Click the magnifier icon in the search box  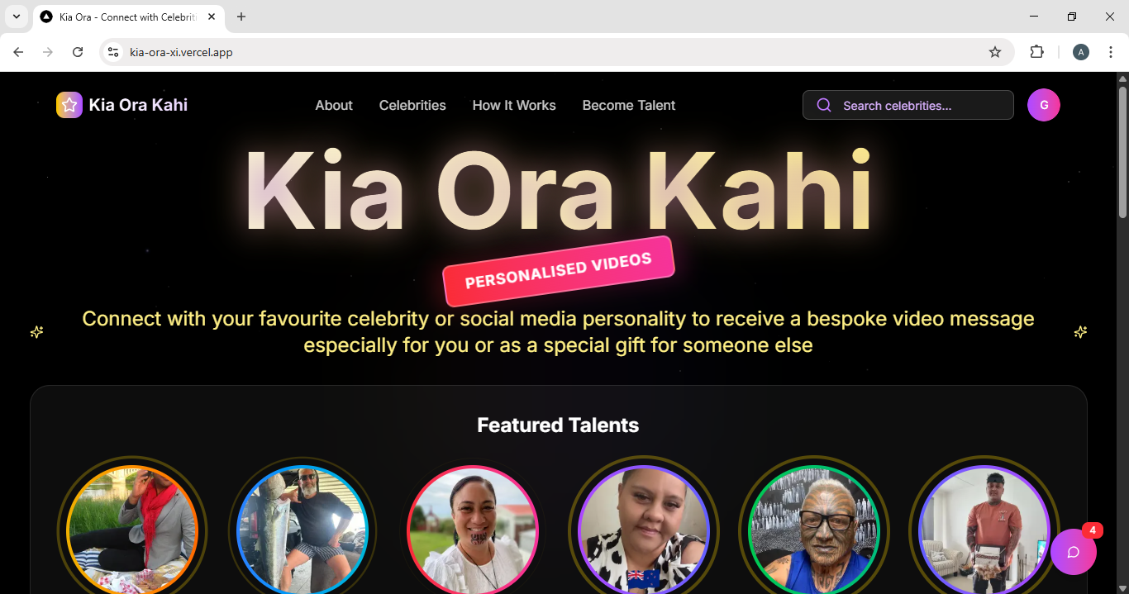(x=824, y=105)
